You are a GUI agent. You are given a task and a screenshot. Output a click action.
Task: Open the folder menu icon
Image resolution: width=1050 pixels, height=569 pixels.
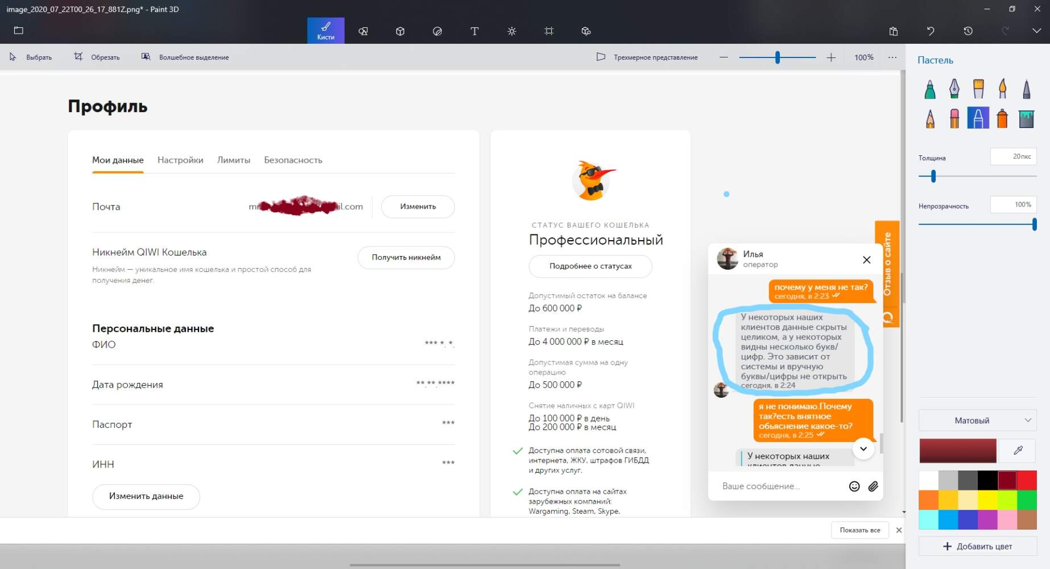tap(19, 31)
